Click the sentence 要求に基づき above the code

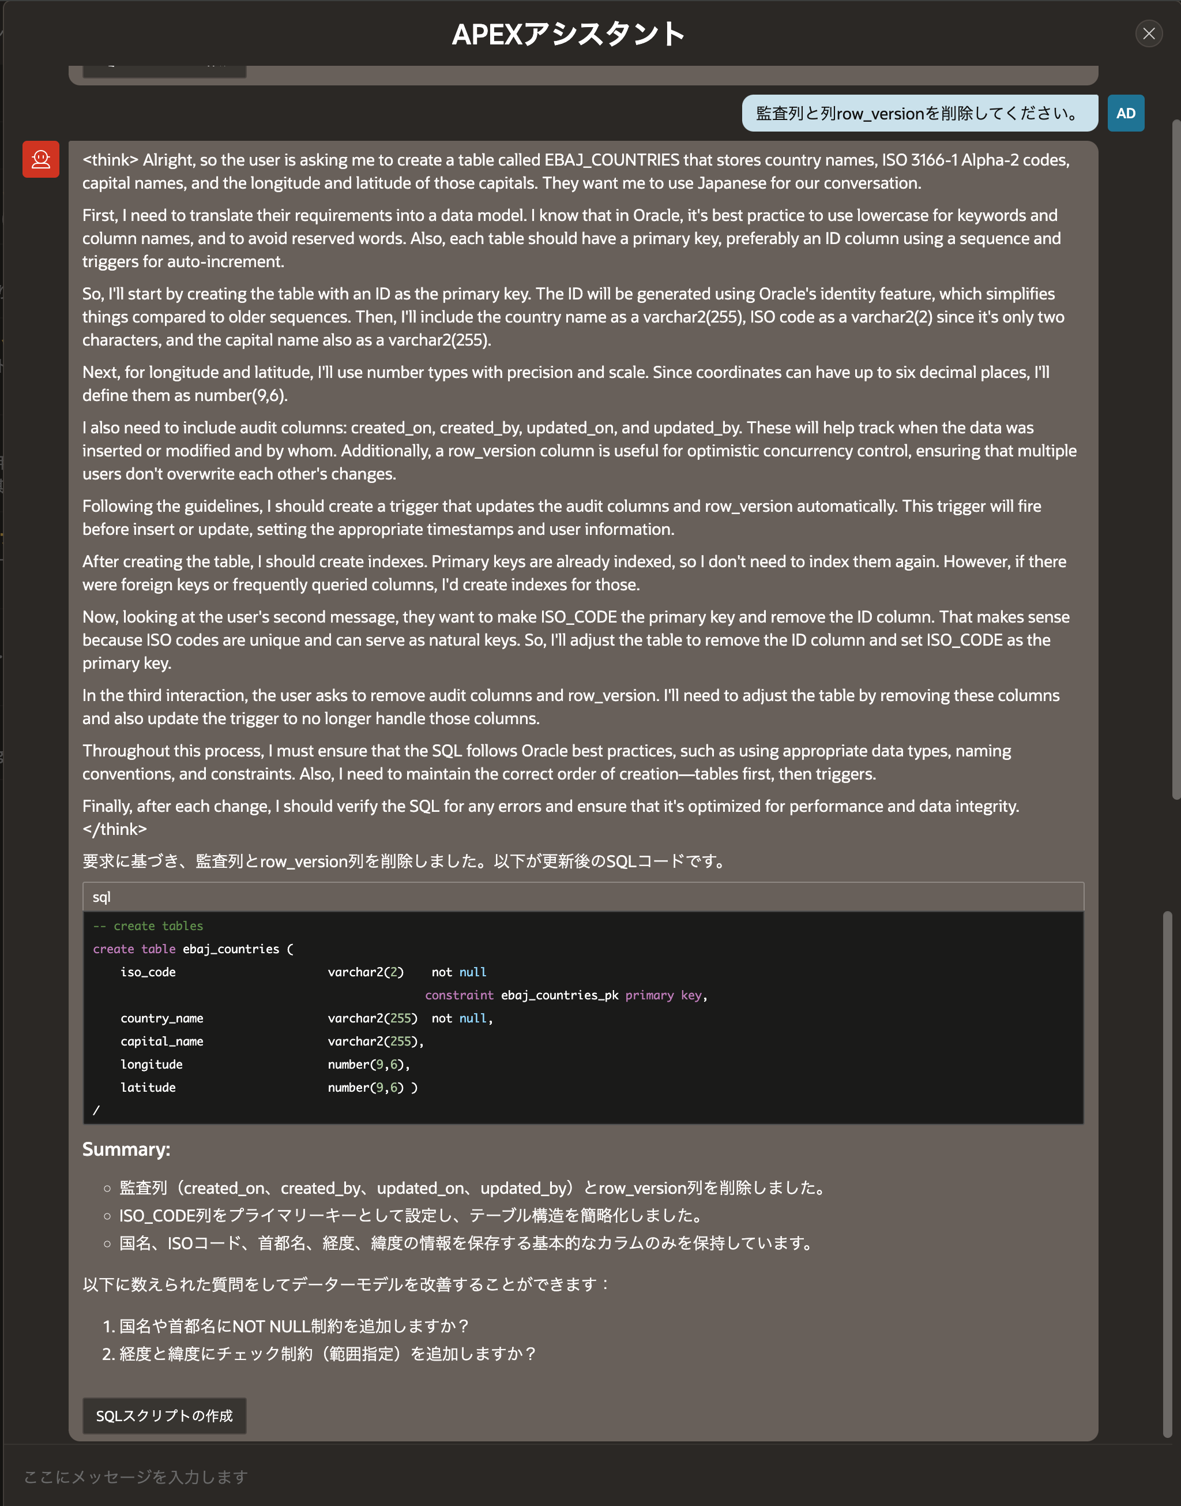click(x=405, y=861)
